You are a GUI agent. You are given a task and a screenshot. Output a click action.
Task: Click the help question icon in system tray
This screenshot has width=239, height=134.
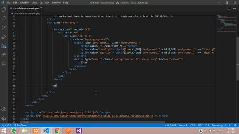(201, 131)
